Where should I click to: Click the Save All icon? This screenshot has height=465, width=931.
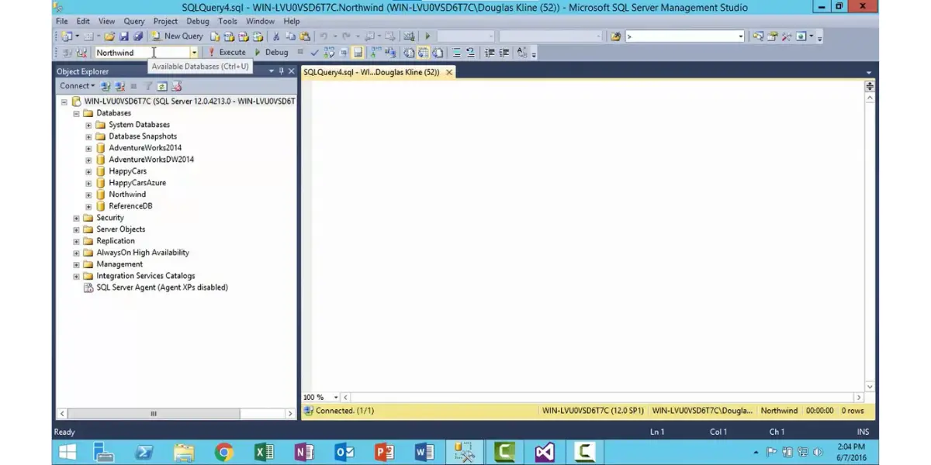pos(139,36)
